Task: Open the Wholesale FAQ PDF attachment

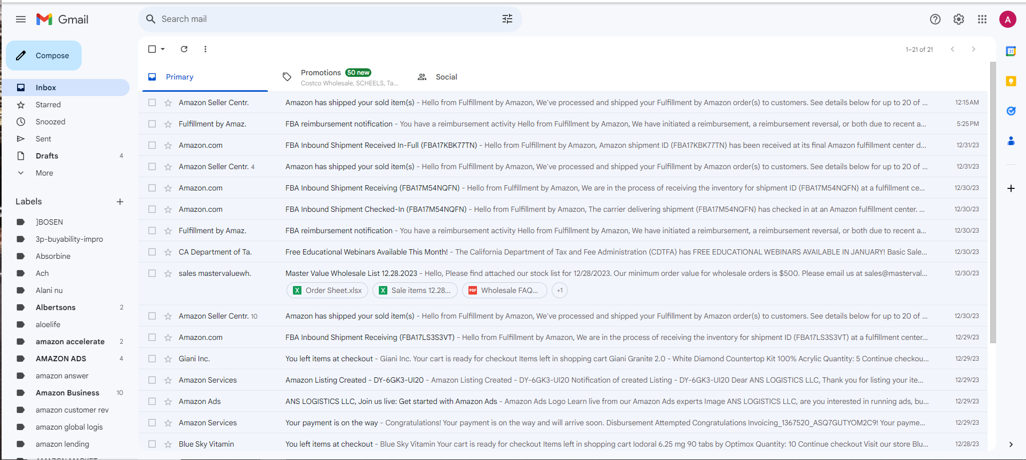Action: (505, 290)
